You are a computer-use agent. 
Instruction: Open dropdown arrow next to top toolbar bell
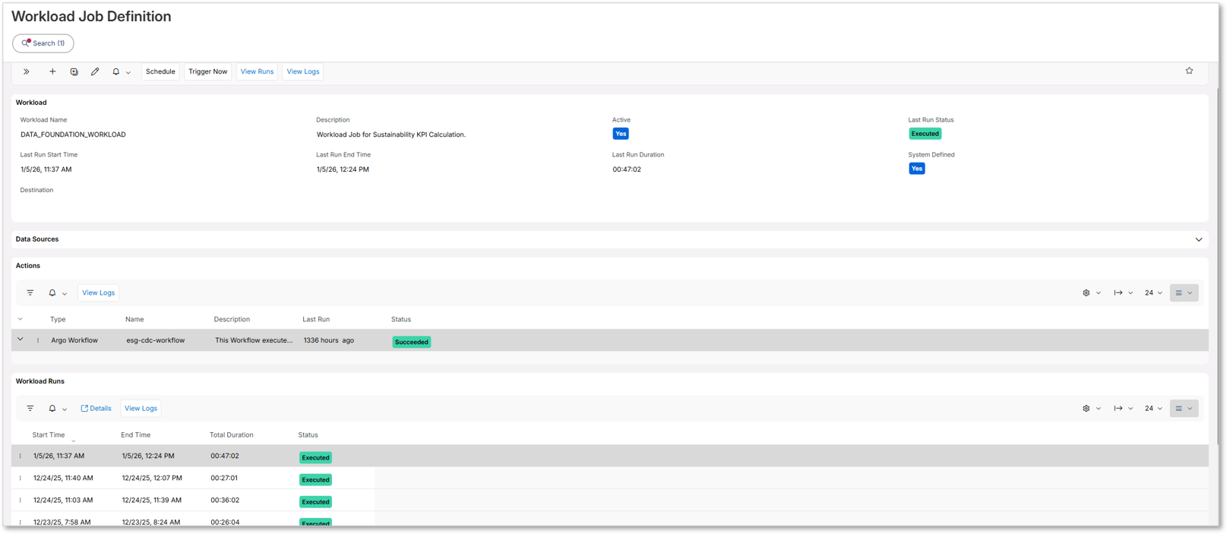pos(128,72)
